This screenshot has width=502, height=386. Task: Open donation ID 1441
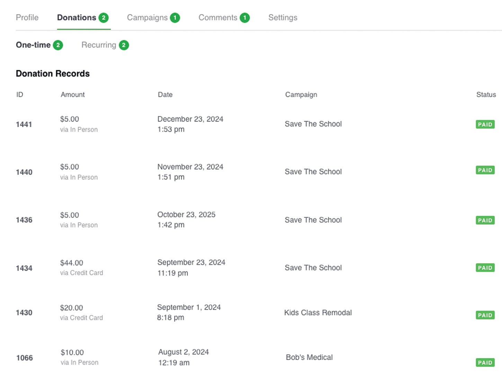pos(24,124)
